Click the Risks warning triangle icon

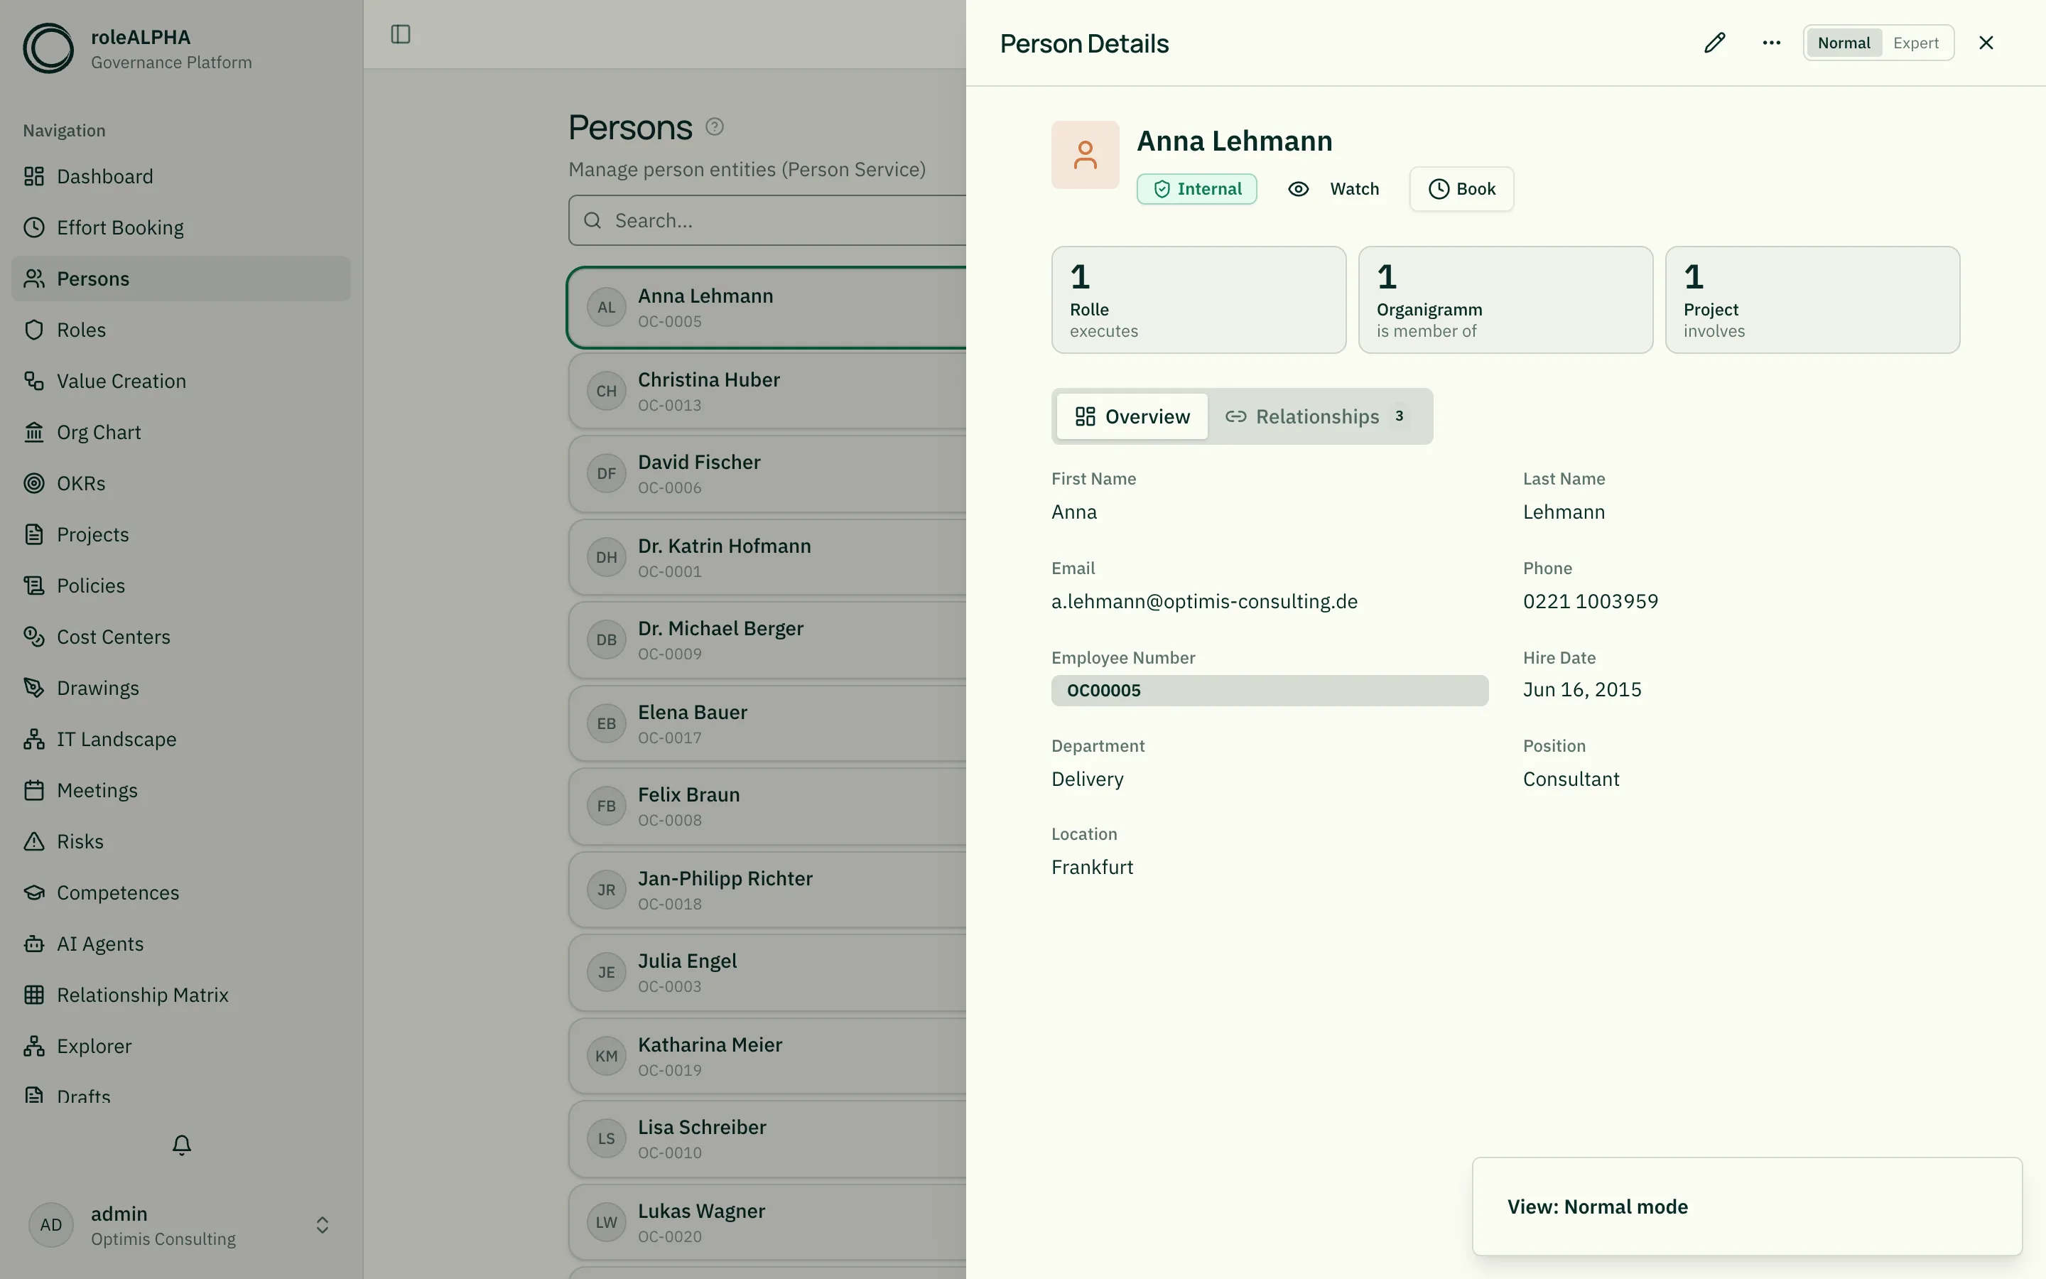[x=34, y=842]
